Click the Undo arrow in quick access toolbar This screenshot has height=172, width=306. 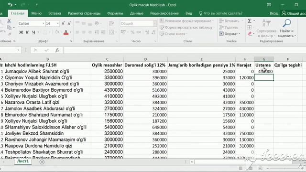[10, 4]
